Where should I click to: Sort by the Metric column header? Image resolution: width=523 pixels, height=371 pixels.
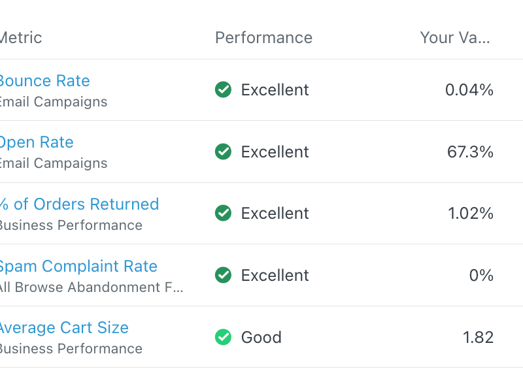pyautogui.click(x=21, y=38)
